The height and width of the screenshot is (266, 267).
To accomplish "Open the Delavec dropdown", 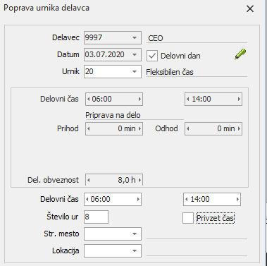I will pyautogui.click(x=135, y=37).
